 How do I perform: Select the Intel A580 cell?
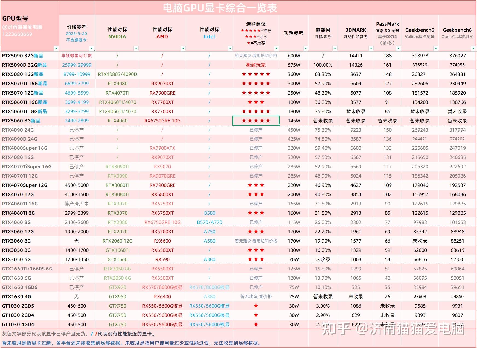(x=210, y=241)
